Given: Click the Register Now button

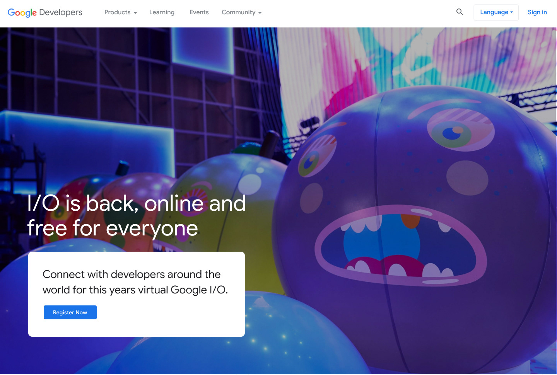Looking at the screenshot, I should click(x=70, y=312).
